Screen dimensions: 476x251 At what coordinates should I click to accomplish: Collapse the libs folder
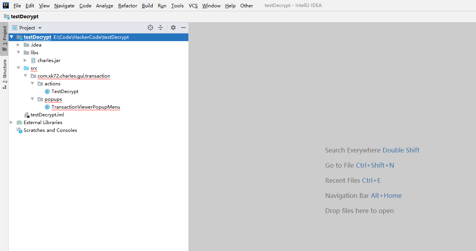coord(18,53)
